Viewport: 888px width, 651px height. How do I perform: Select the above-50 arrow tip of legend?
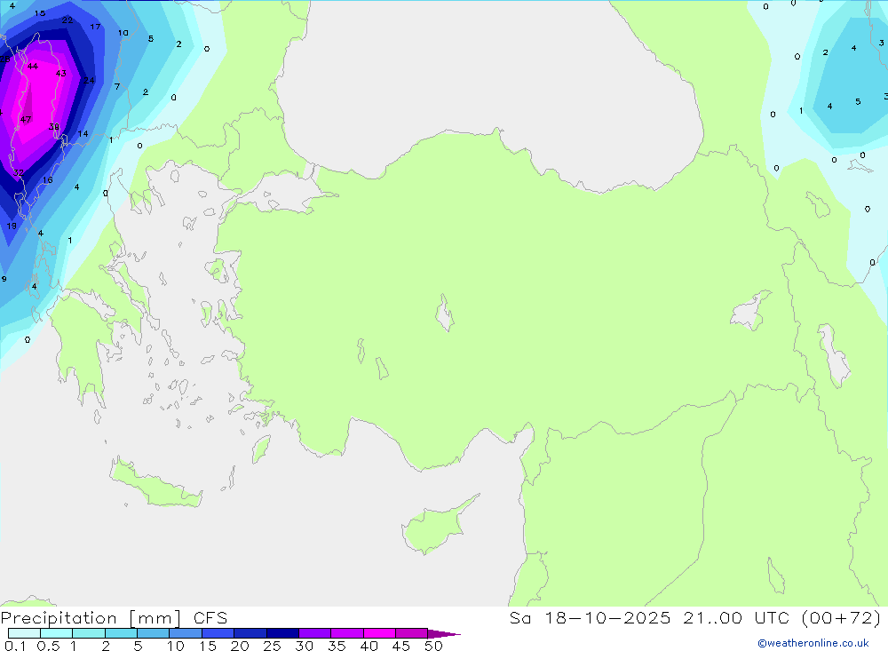(444, 634)
